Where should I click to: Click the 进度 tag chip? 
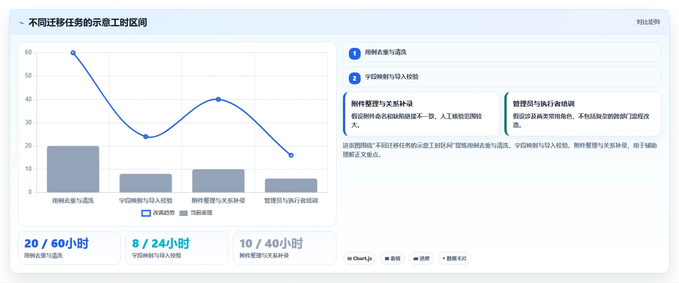point(421,258)
